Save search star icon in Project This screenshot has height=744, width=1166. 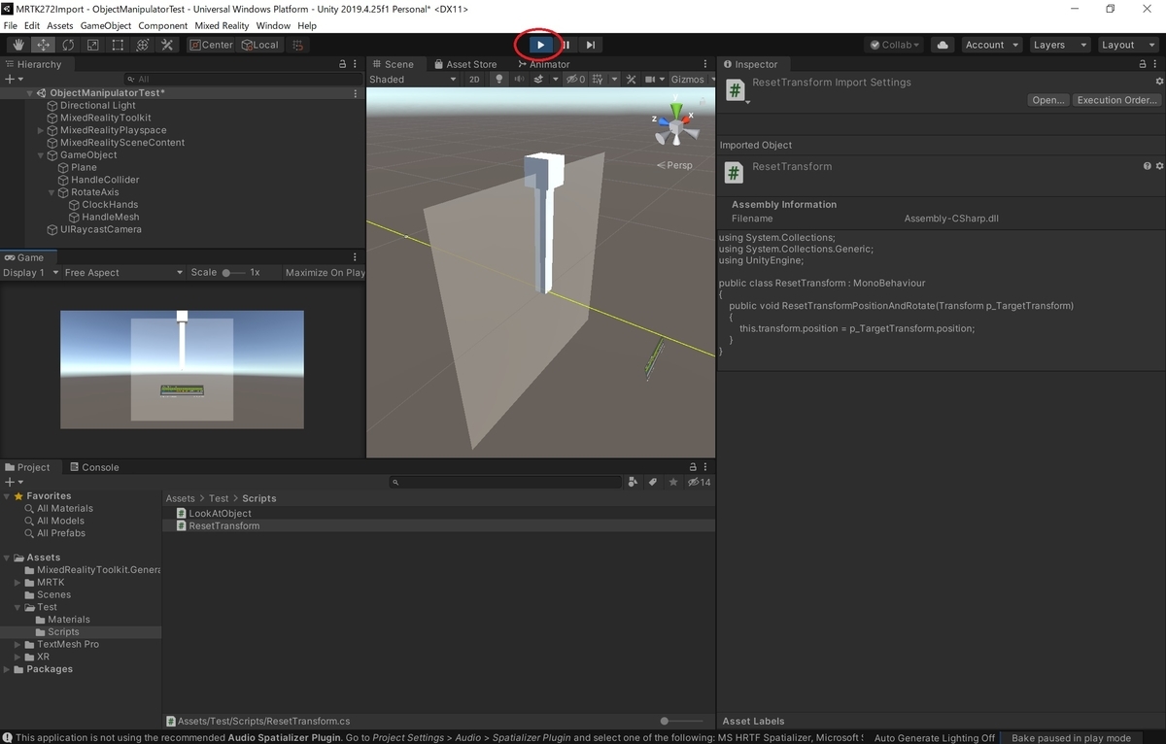(x=671, y=482)
